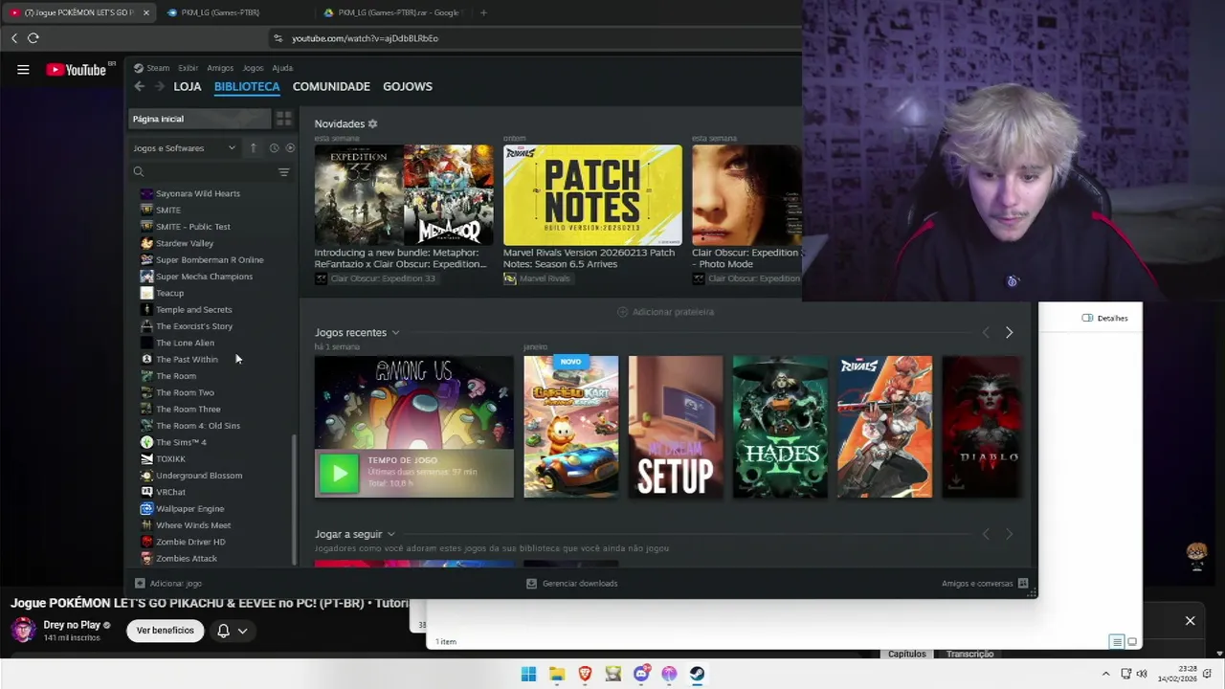1225x689 pixels.
Task: Open Transcrição tab below video
Action: click(x=969, y=654)
